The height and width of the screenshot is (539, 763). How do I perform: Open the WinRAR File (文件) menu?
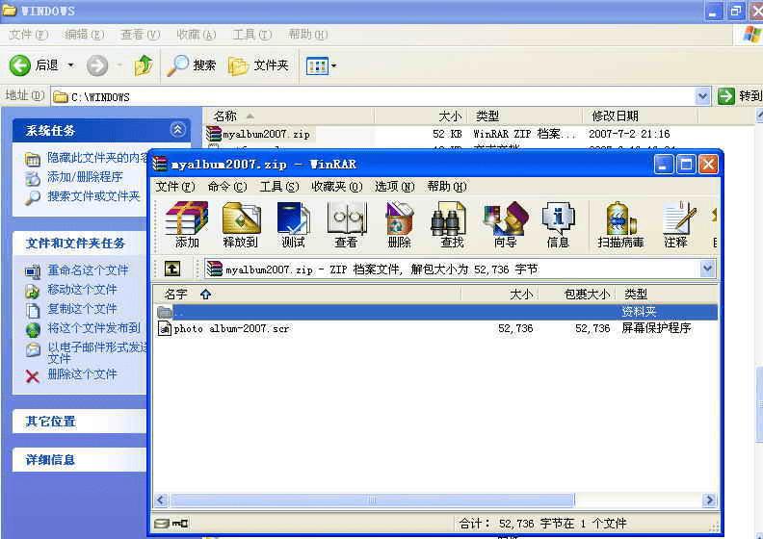175,187
